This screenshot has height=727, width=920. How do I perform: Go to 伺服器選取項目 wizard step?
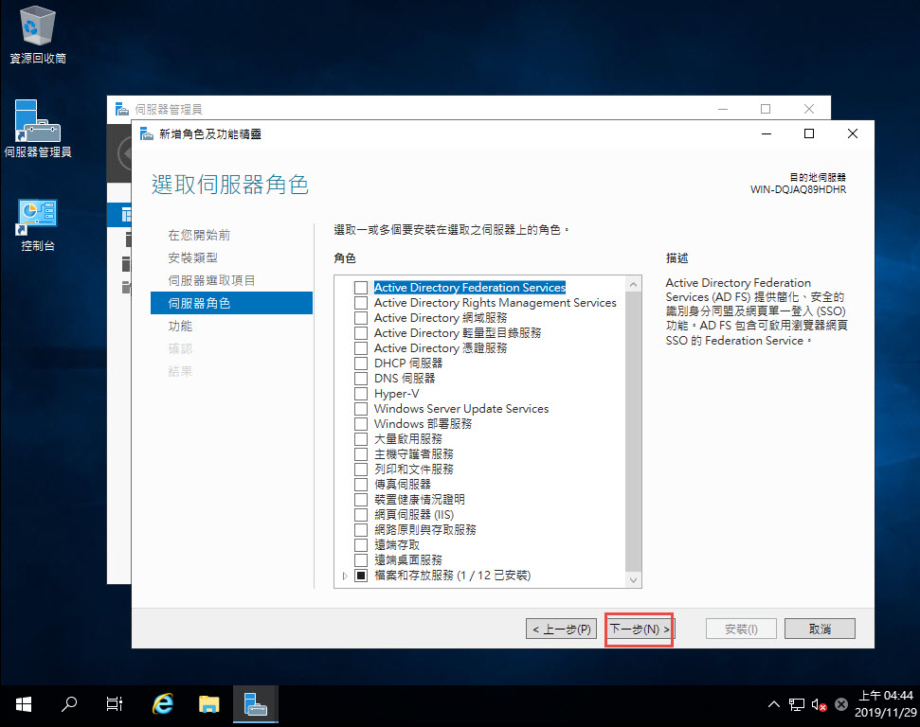[x=211, y=281]
